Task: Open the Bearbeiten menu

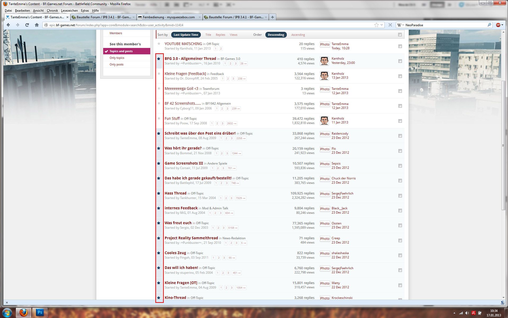Action: click(22, 11)
